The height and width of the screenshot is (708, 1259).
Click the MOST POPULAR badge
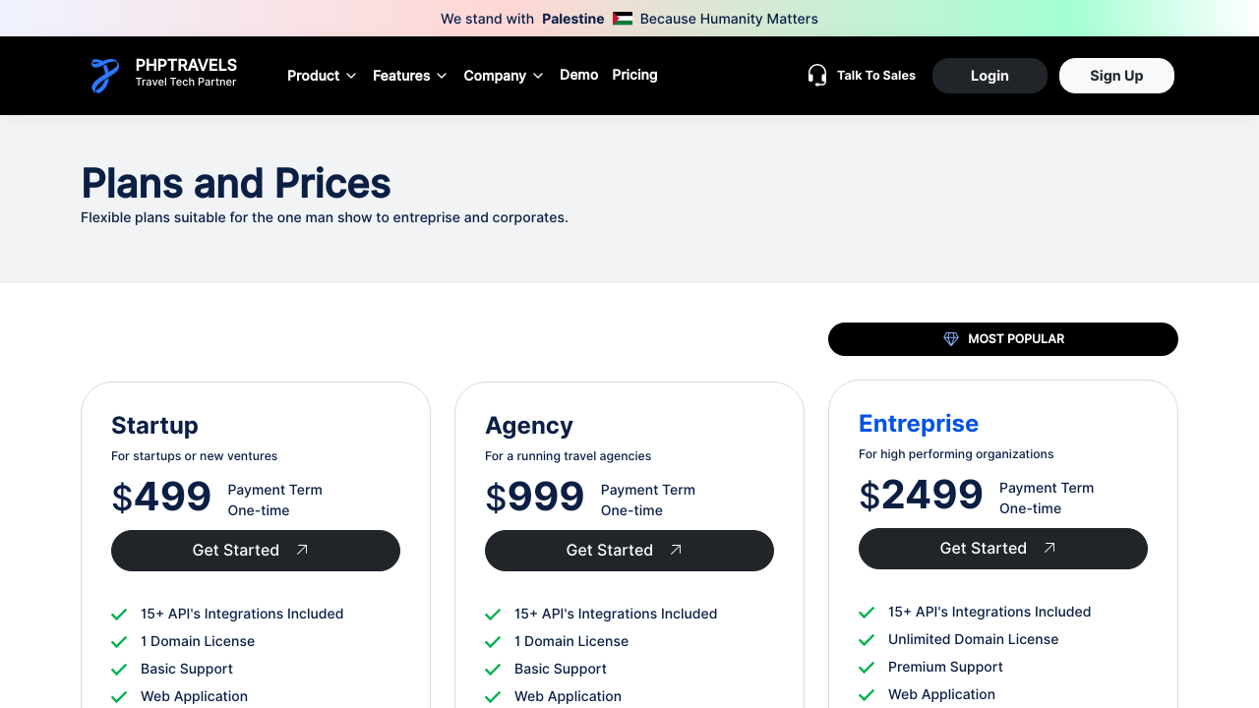[x=1002, y=339]
